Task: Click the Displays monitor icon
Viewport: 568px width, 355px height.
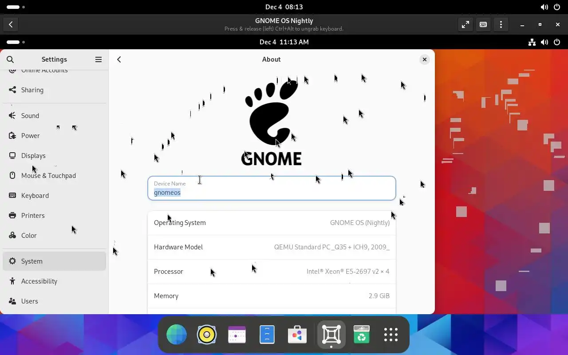Action: (x=12, y=155)
